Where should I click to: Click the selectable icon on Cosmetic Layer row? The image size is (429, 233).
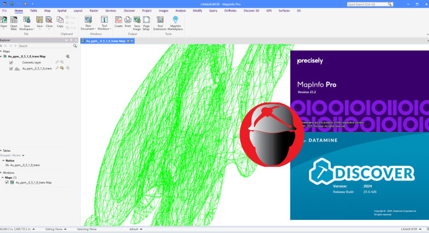[62, 62]
